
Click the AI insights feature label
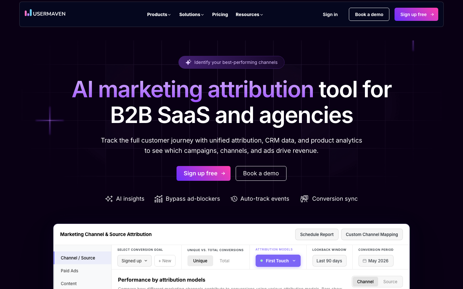click(130, 199)
